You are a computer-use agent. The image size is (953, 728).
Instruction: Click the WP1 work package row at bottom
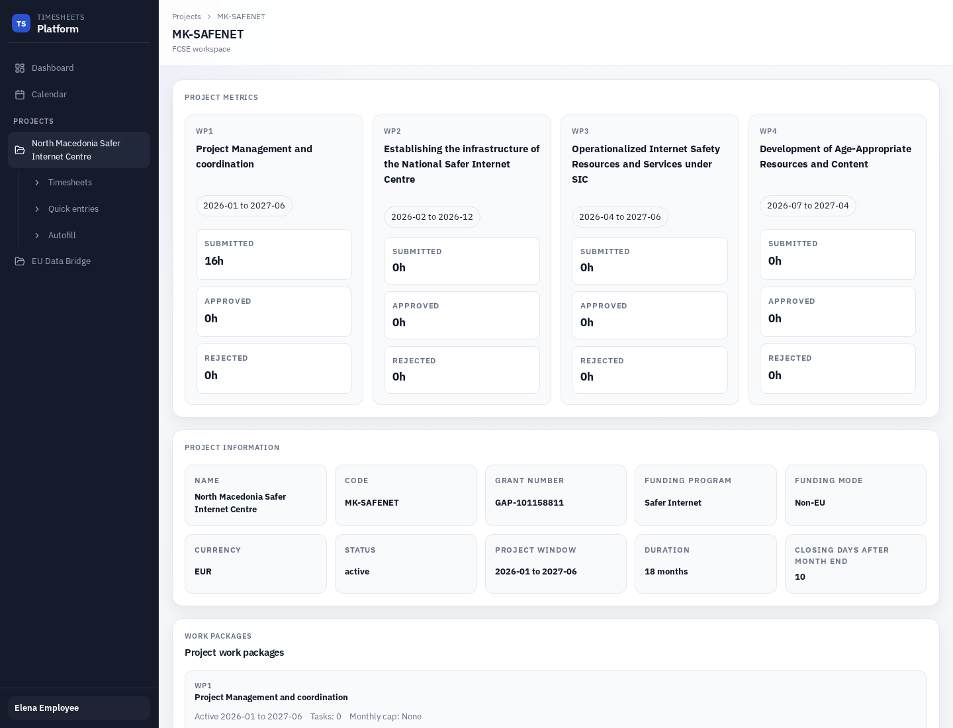tap(556, 700)
